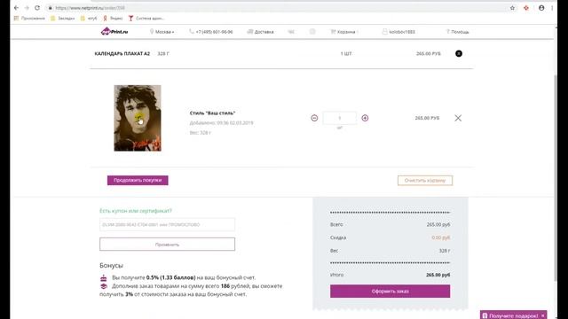Viewport: 568px width, 319px height.
Task: Expand the Москва city selector
Action: pyautogui.click(x=162, y=32)
